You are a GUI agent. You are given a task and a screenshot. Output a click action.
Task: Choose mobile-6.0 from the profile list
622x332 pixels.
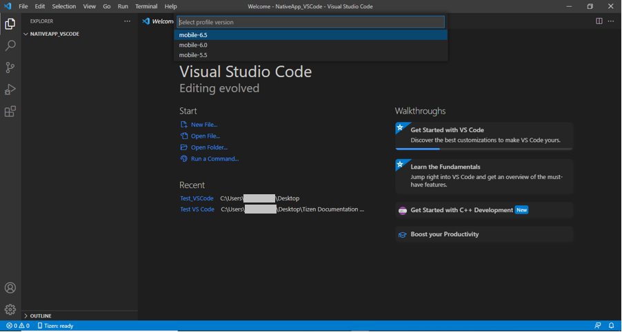[193, 45]
